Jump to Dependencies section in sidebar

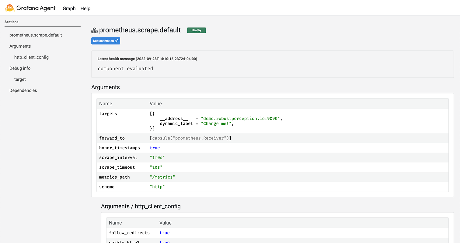pyautogui.click(x=23, y=90)
